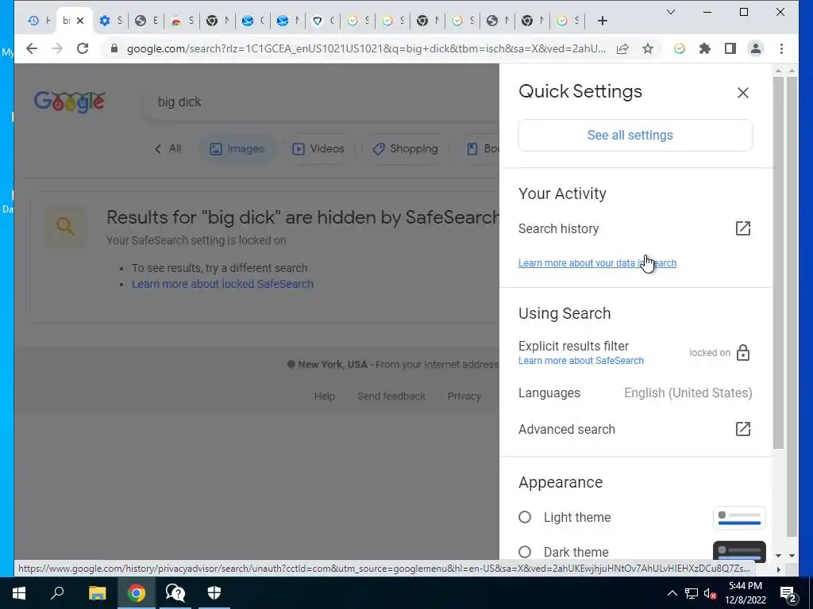Image resolution: width=813 pixels, height=609 pixels.
Task: Reload the current page
Action: click(83, 48)
